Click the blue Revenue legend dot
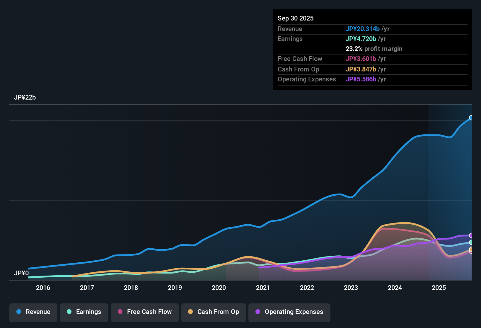This screenshot has width=481, height=328. click(x=18, y=312)
